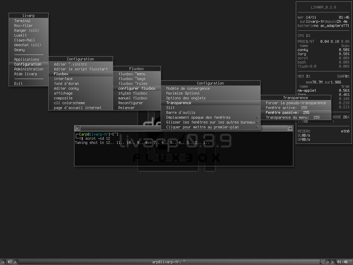This screenshot has width=353, height=265.
Task: Click the #1 workspace name in toolbar
Action: coord(9,262)
